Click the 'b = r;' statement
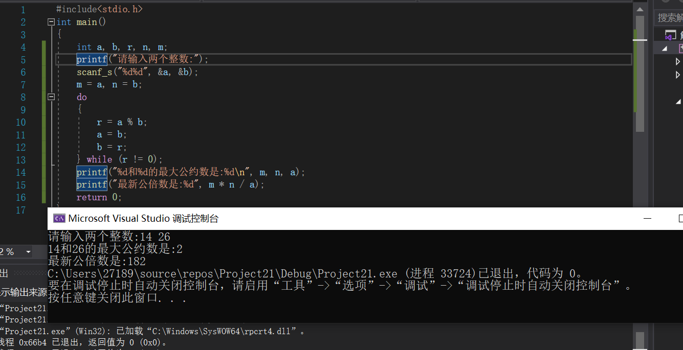Image resolution: width=683 pixels, height=350 pixels. 112,147
